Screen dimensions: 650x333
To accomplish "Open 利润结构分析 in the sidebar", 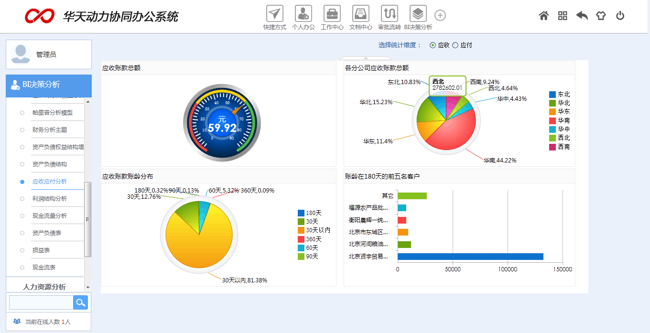I will click(x=50, y=199).
